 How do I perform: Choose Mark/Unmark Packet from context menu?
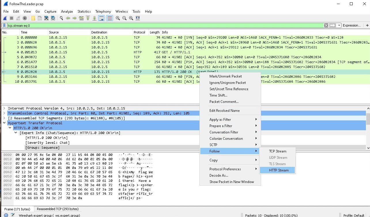[x=230, y=76]
